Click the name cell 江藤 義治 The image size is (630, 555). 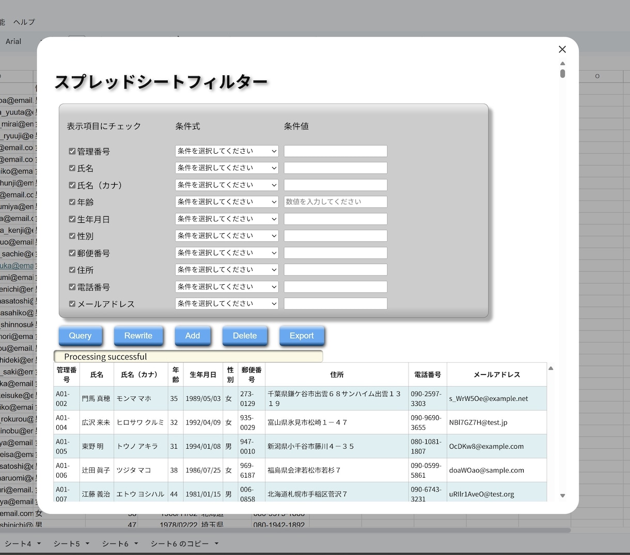pyautogui.click(x=96, y=494)
